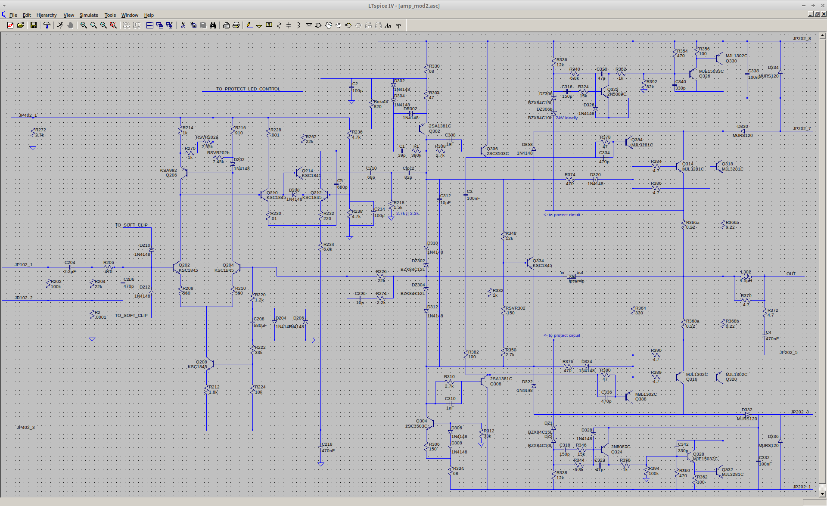Open Find with the binoculars icon

(213, 25)
